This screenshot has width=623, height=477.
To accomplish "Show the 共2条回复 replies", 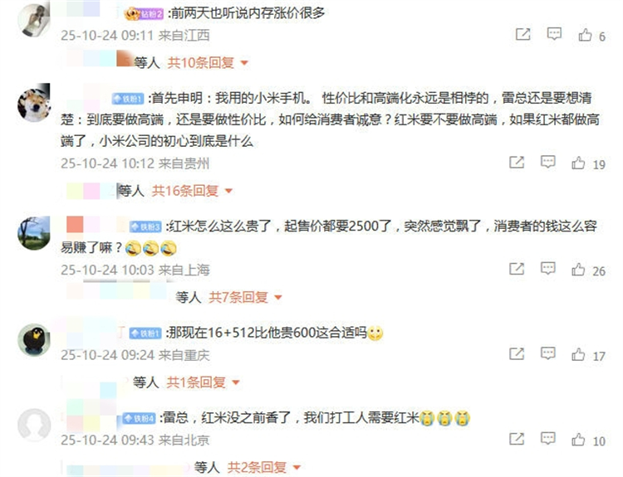I will (x=264, y=468).
